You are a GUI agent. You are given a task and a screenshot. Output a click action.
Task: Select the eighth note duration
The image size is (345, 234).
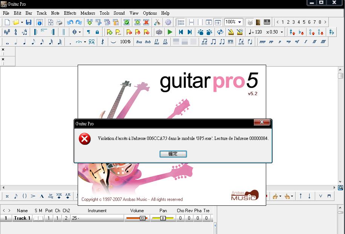click(x=33, y=42)
